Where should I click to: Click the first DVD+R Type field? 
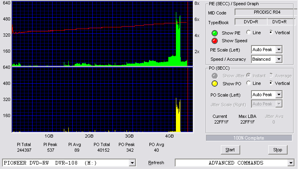point(251,22)
